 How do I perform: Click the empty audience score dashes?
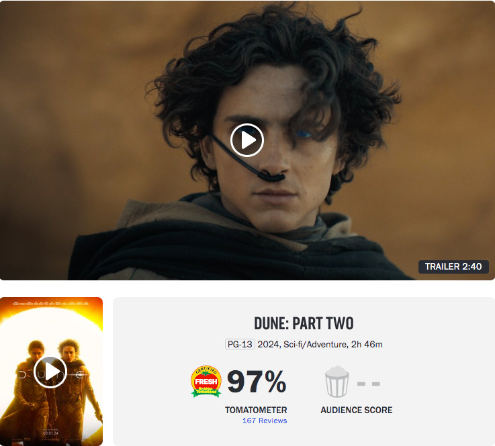(369, 384)
